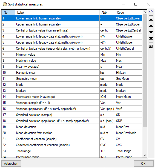Click the MeanDevMode code cell

pyautogui.click(x=129, y=133)
